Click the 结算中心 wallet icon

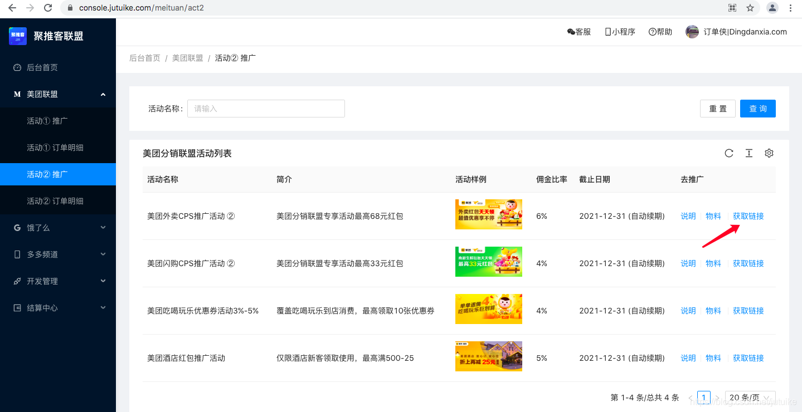[x=17, y=308]
